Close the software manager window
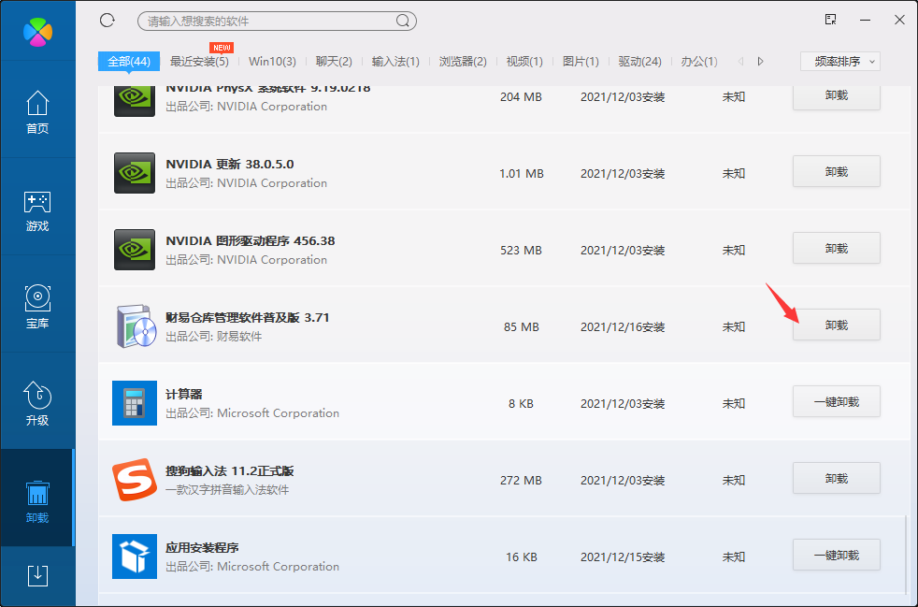Viewport: 918px width, 607px height. 900,20
